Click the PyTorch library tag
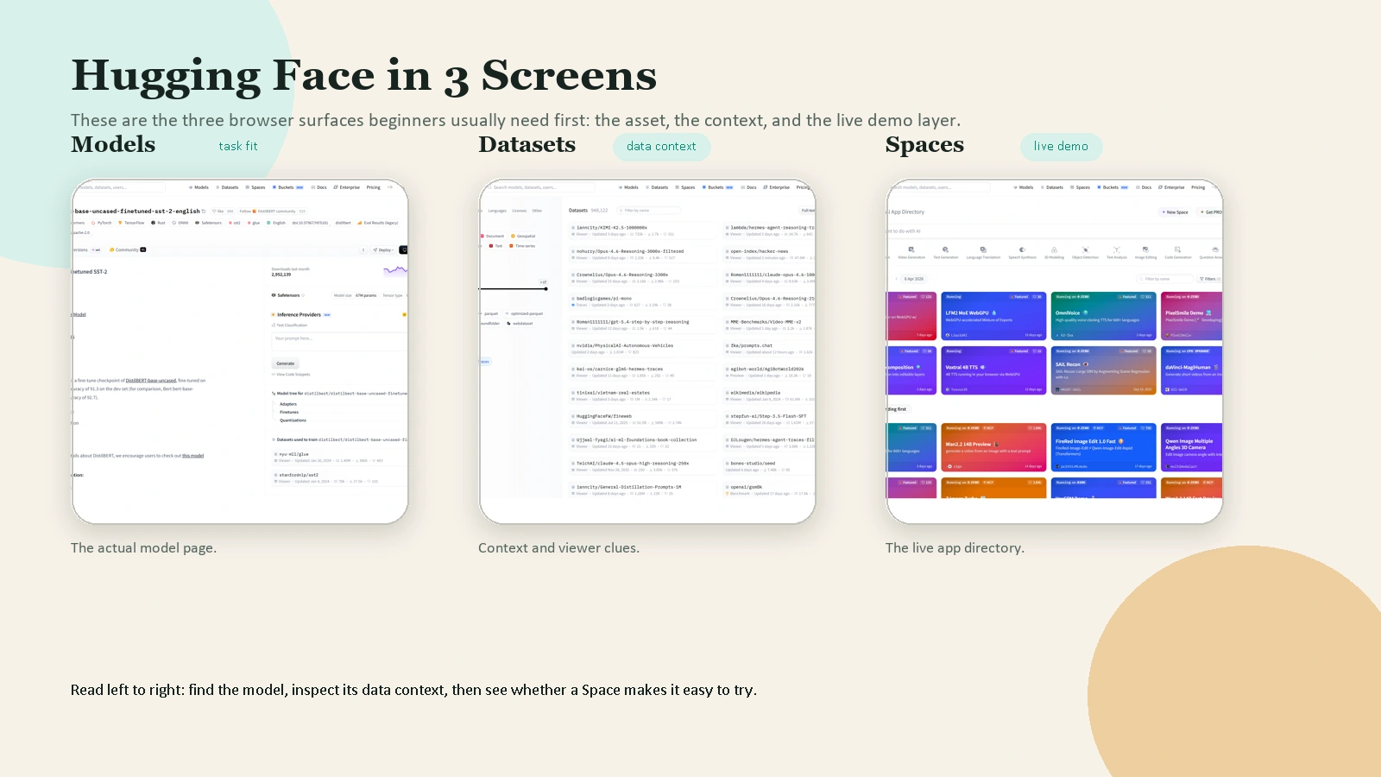 coord(101,223)
